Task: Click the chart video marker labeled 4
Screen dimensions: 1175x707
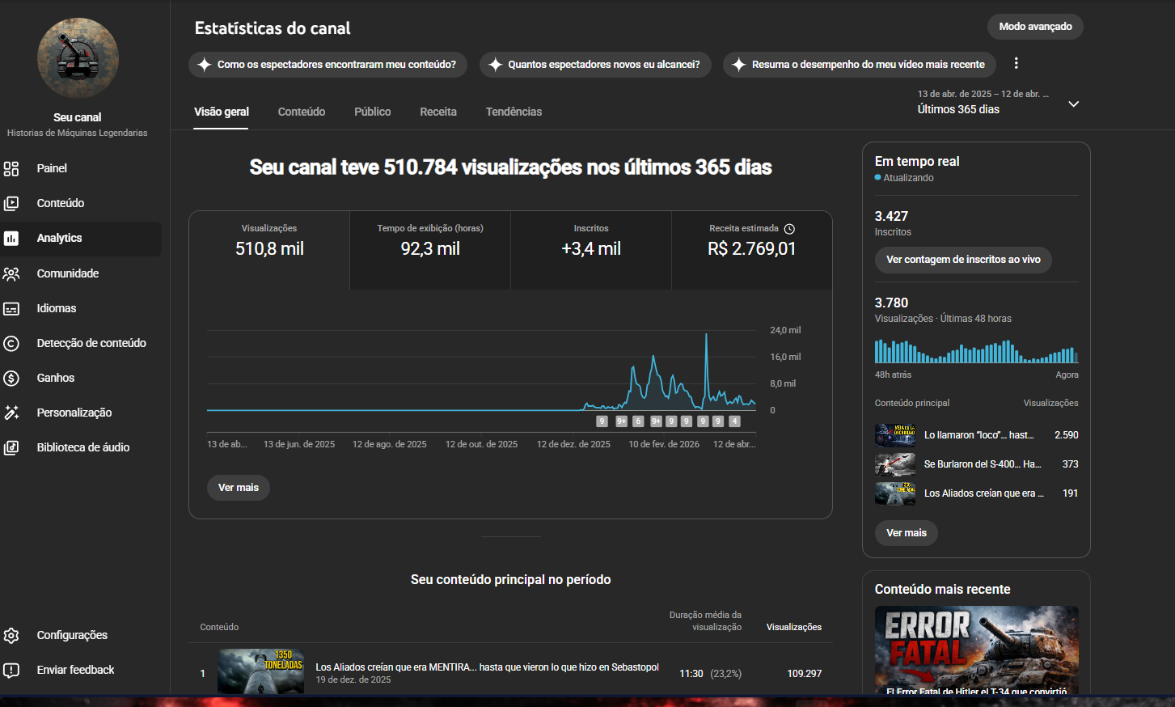Action: pos(734,421)
